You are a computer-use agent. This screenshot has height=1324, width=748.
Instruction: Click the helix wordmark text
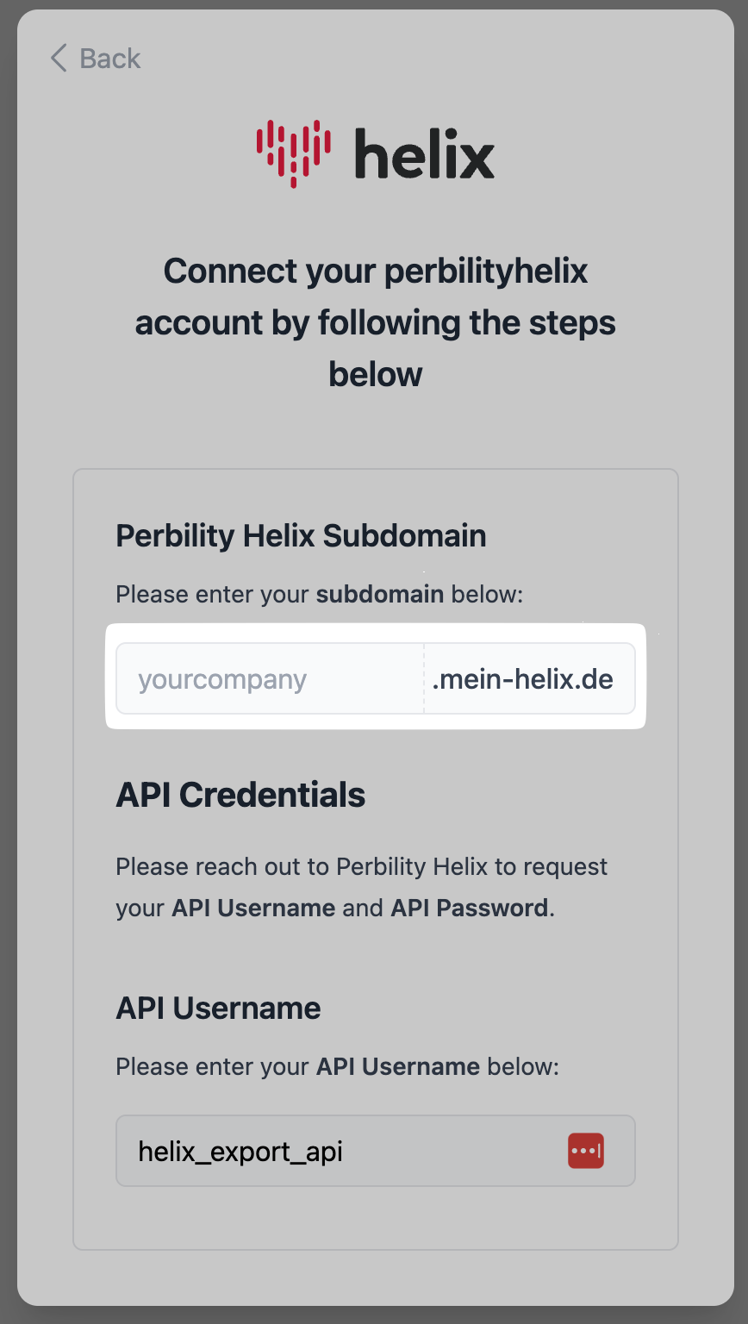pos(424,153)
